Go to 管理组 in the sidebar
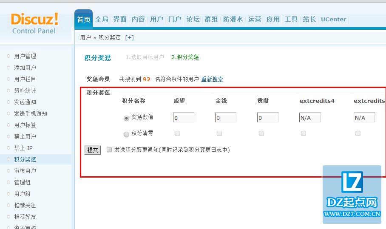Screen dimensions: 386x229 click(x=22, y=182)
